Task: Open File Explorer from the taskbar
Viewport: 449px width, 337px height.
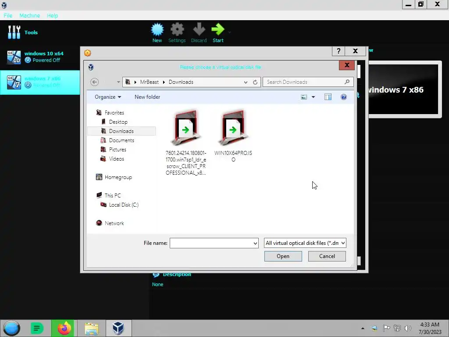Action: [92, 328]
